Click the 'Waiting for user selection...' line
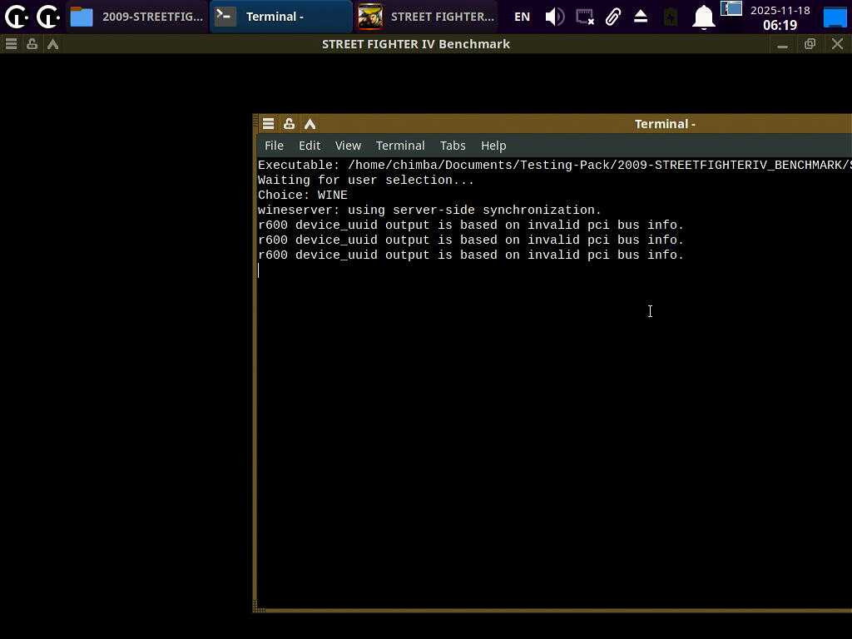 click(x=366, y=180)
